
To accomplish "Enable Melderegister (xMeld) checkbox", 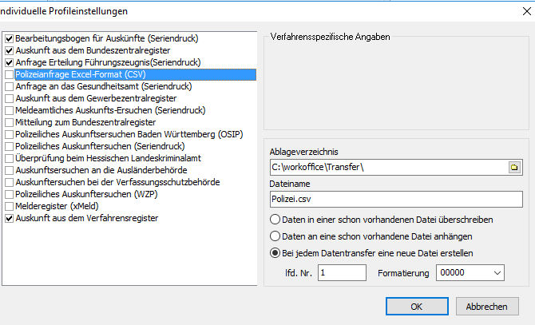I will pyautogui.click(x=9, y=206).
